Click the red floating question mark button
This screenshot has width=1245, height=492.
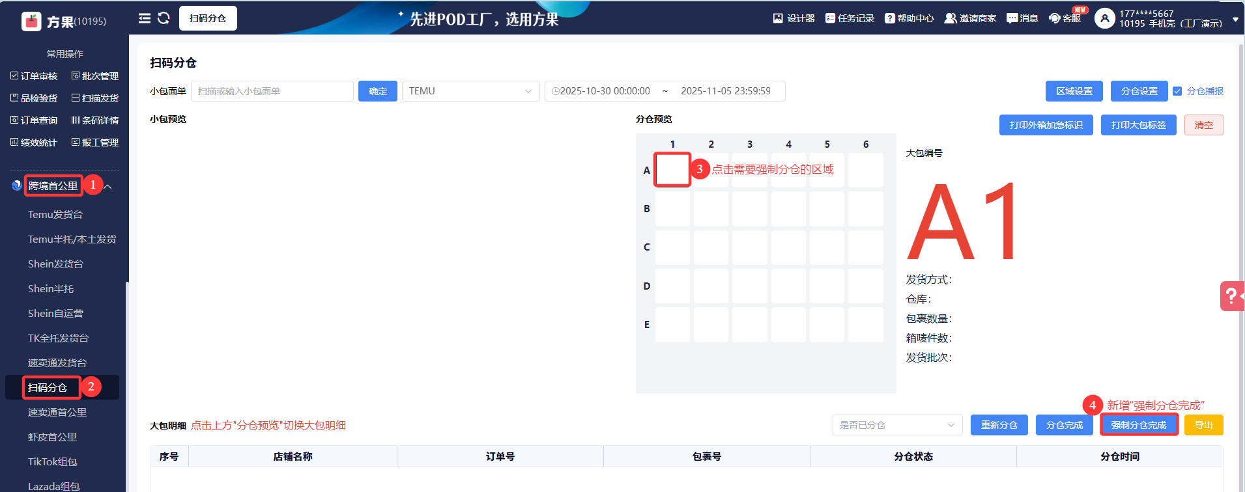pos(1232,296)
